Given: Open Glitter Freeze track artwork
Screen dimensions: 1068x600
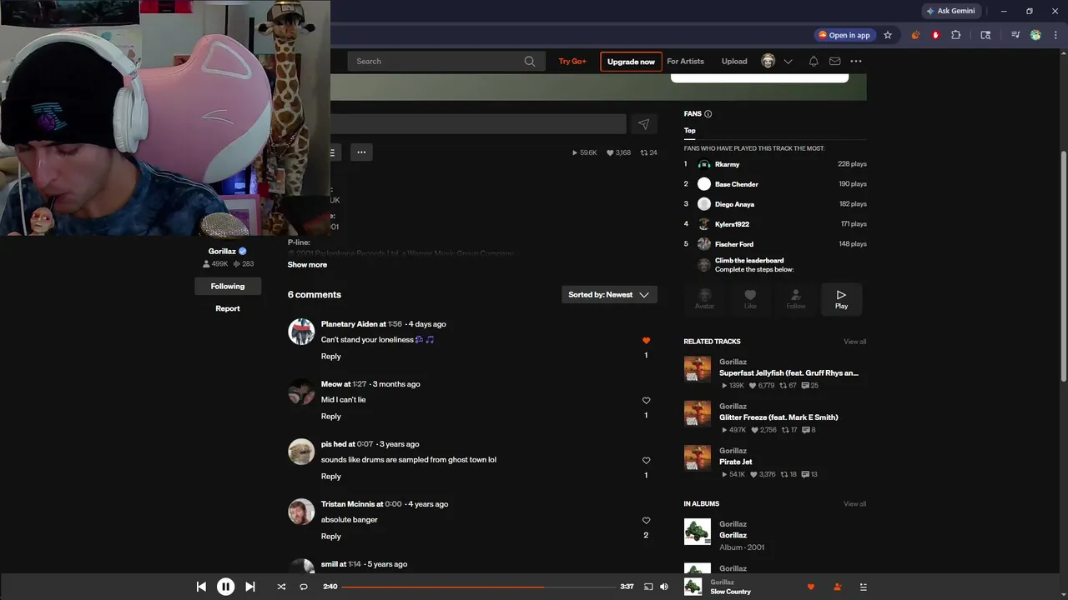Looking at the screenshot, I should coord(698,413).
